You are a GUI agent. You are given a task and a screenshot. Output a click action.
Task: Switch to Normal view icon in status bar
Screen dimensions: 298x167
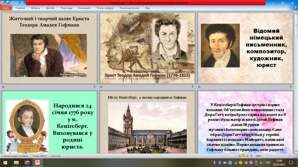click(239, 156)
